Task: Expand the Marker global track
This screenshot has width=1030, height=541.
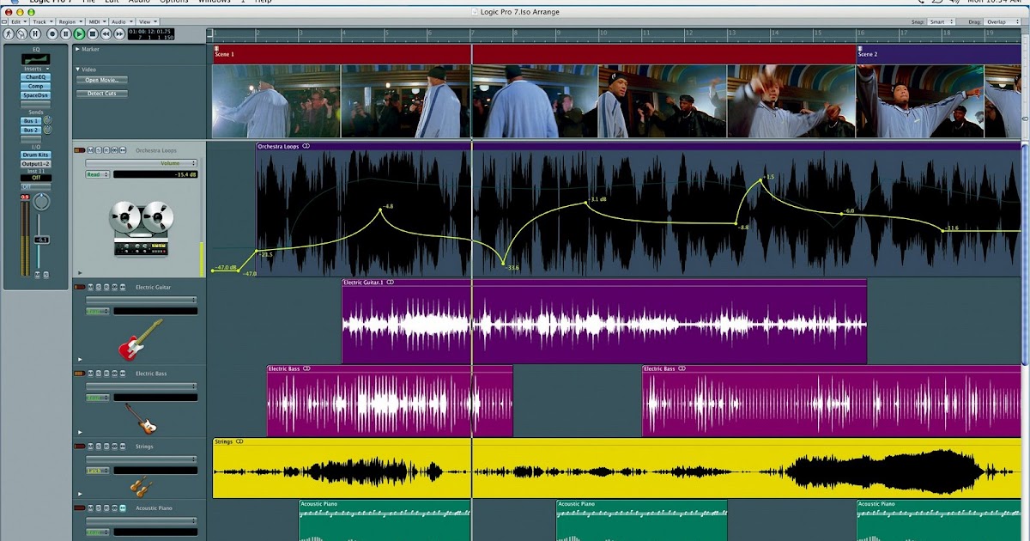Action: [77, 49]
